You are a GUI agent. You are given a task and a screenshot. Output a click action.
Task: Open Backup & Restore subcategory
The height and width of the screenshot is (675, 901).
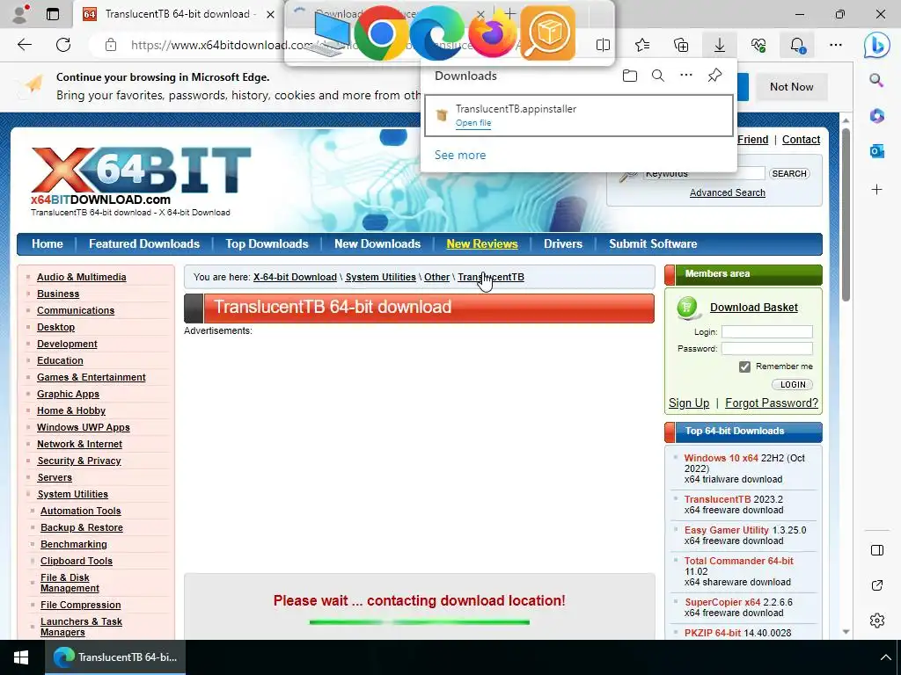[x=82, y=527]
